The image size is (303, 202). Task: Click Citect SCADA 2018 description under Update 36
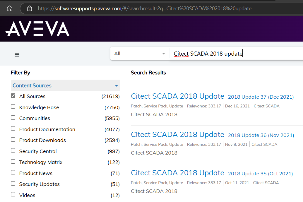[154, 153]
